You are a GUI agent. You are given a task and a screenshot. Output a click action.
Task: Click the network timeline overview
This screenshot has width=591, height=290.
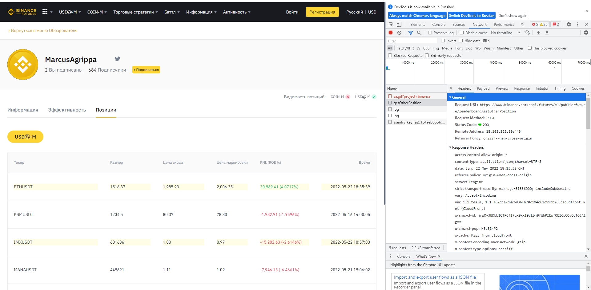(x=488, y=72)
